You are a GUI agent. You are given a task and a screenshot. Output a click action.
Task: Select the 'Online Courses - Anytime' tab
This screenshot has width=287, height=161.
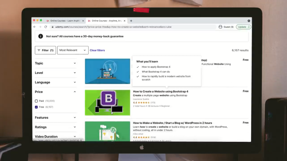[107, 21]
